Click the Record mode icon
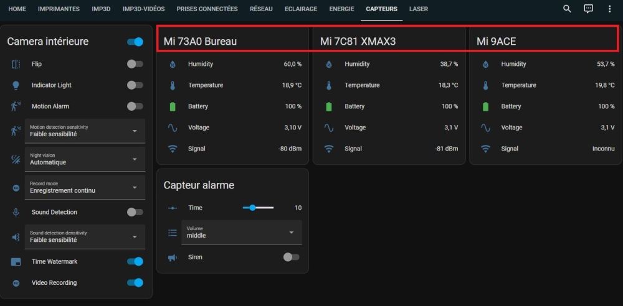Screen dimensions: 623x306 tap(16, 187)
